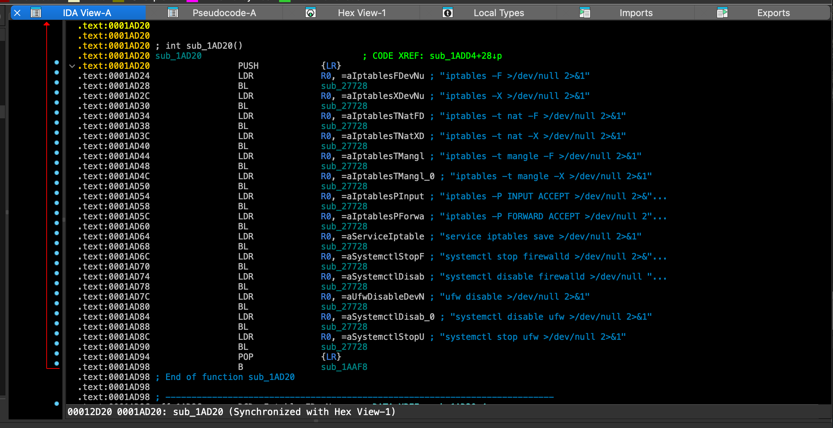Toggle breakpoint dot at POP {LR} line
Image resolution: width=833 pixels, height=428 pixels.
[x=57, y=354]
